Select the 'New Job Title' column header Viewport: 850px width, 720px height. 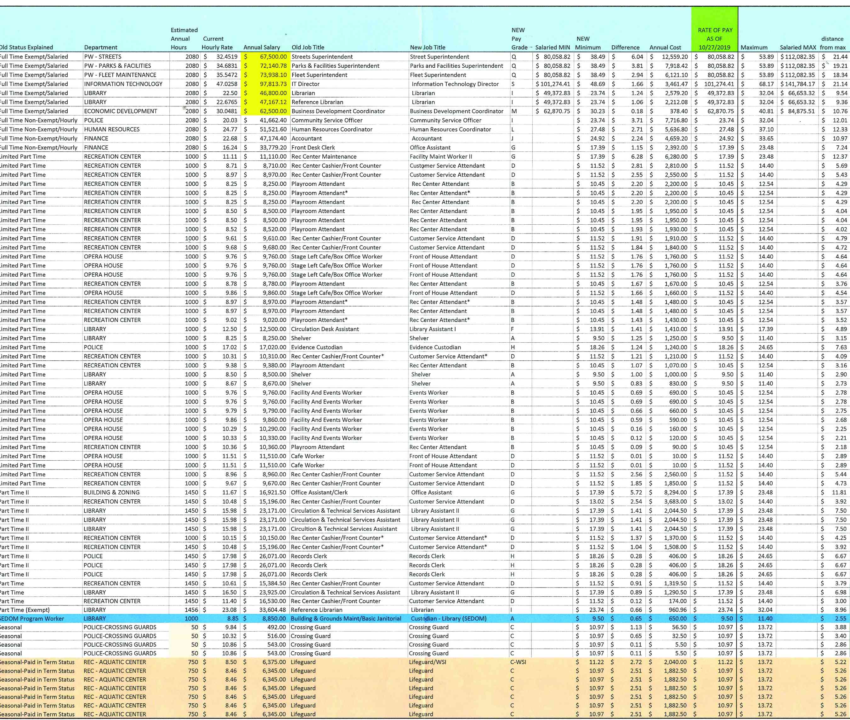click(428, 47)
